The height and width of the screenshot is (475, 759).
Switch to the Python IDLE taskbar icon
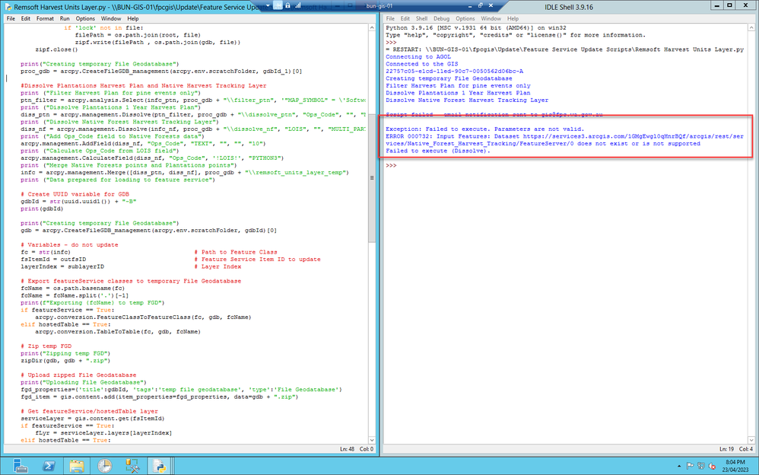(x=160, y=466)
